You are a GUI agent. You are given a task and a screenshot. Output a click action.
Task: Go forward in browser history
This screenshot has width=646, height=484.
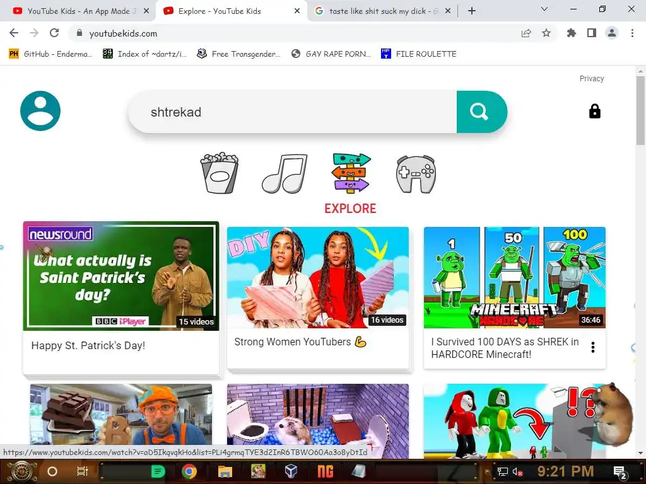[34, 33]
